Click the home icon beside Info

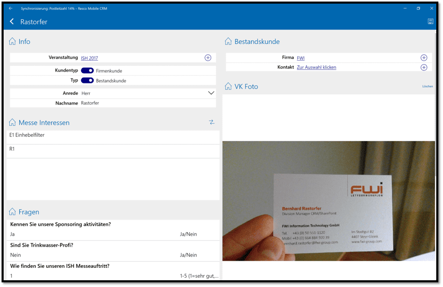pos(12,41)
